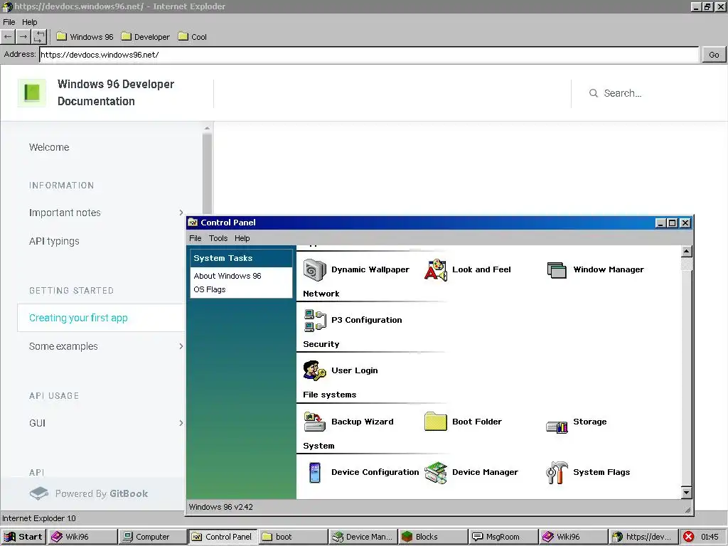
Task: Click Control Panel scrollbar down arrow
Action: tap(687, 493)
